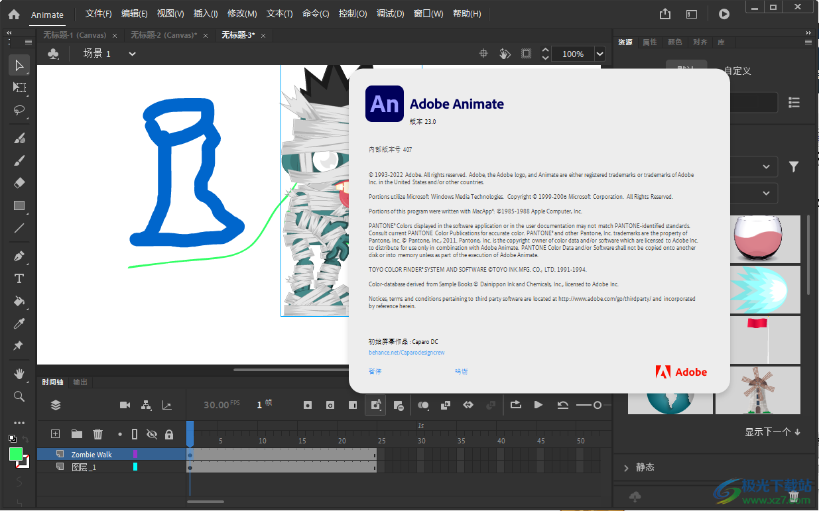
Task: Switch to the 输出 tab
Action: 80,382
